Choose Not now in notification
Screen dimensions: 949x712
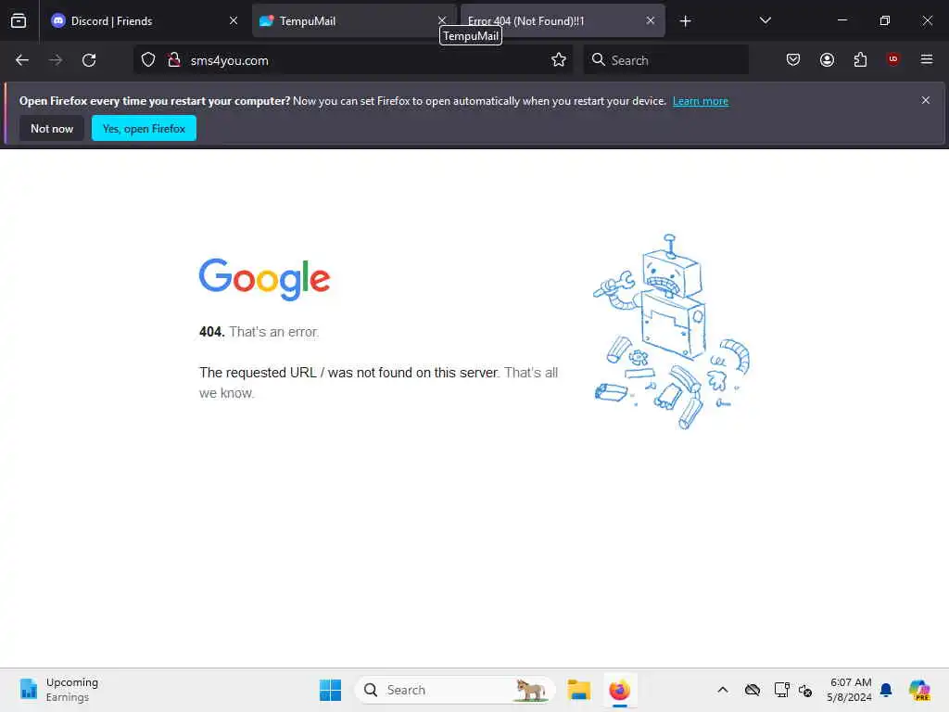pos(52,128)
